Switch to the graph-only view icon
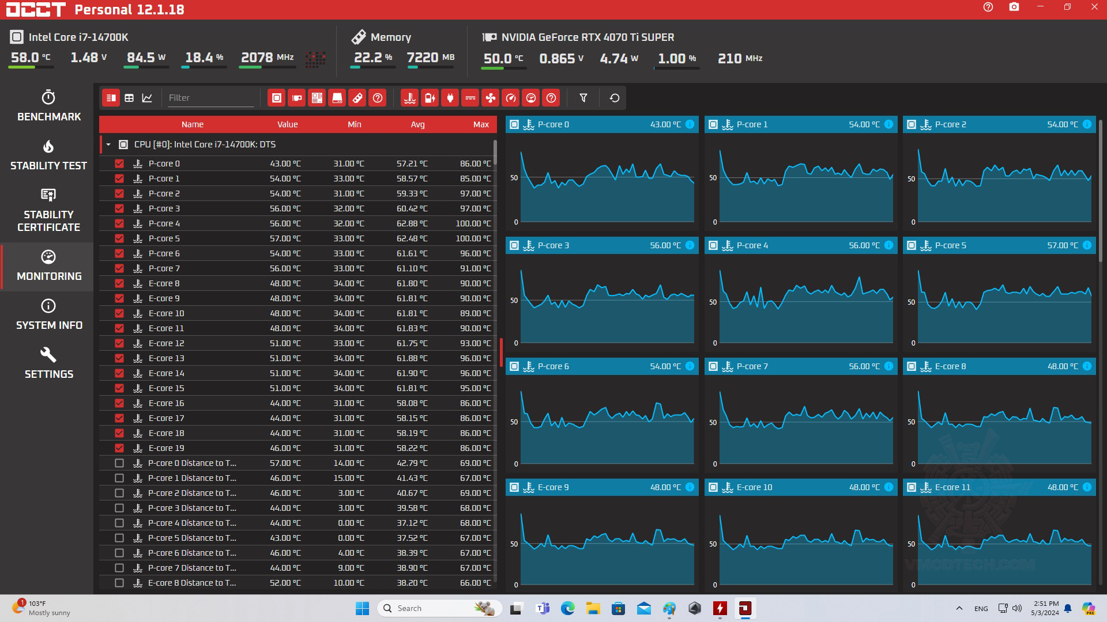This screenshot has height=622, width=1107. [147, 98]
